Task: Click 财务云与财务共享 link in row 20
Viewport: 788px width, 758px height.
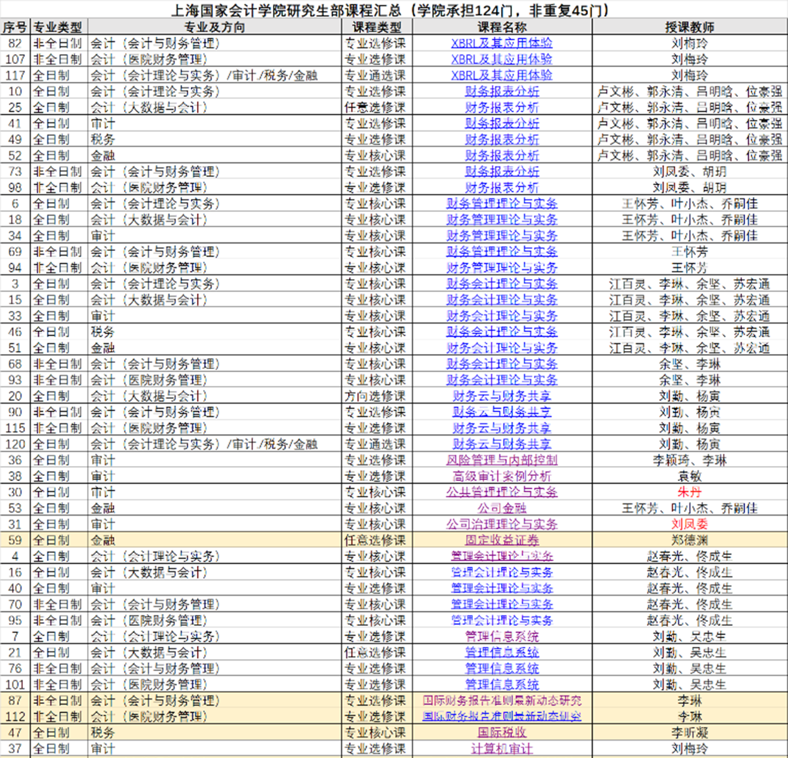Action: tap(502, 396)
